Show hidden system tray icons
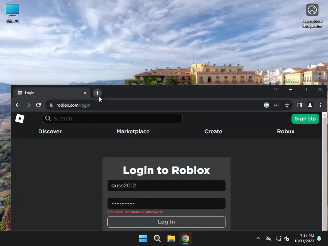328x246 pixels. click(258, 238)
